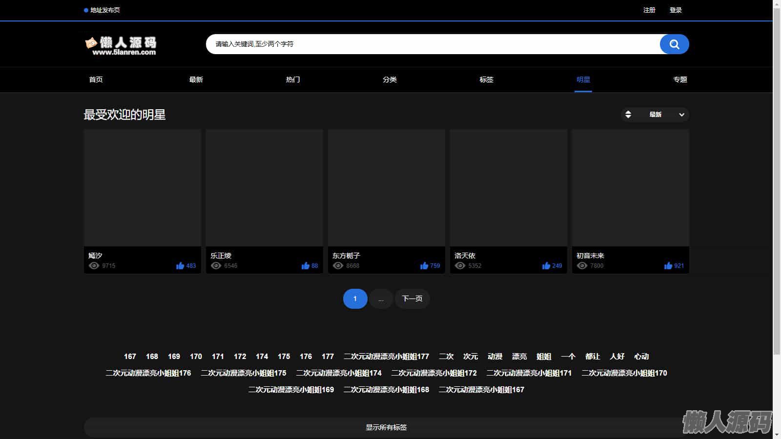Go to next page with 下一页
Image resolution: width=781 pixels, height=439 pixels.
tap(412, 299)
